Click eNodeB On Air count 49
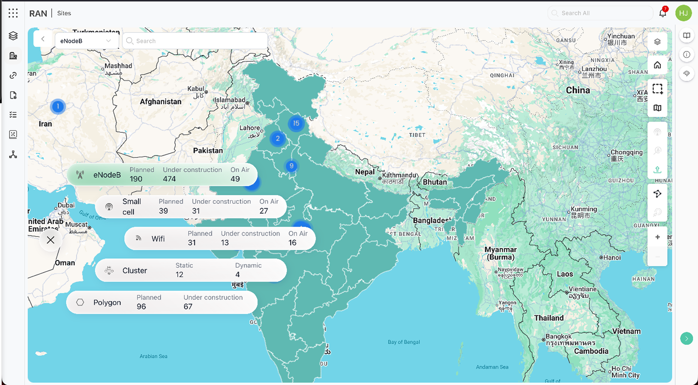 pyautogui.click(x=235, y=179)
